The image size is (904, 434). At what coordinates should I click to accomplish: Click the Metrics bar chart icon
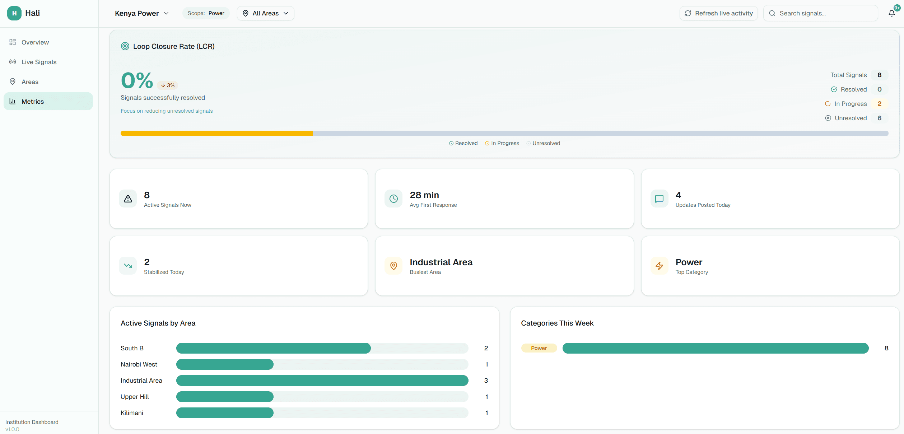click(13, 102)
